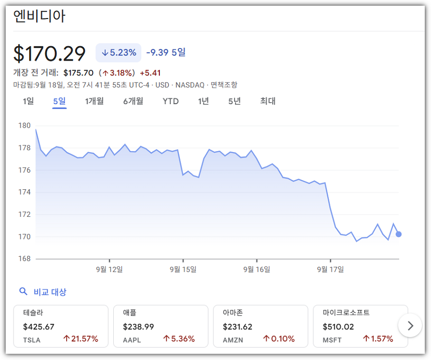The width and height of the screenshot is (431, 360).
Task: Click the 3.18% pre-market change
Action: tap(117, 73)
